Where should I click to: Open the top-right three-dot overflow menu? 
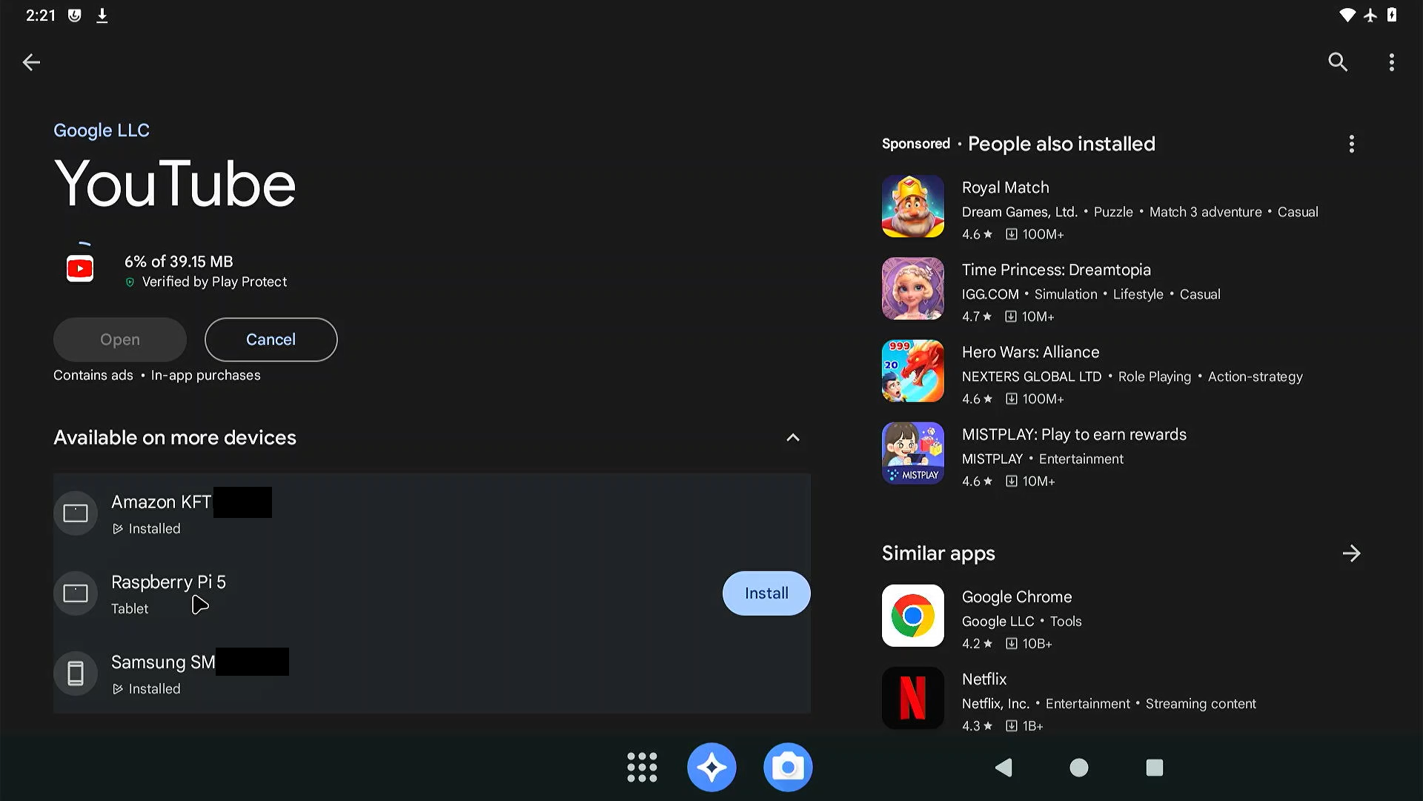(1391, 62)
